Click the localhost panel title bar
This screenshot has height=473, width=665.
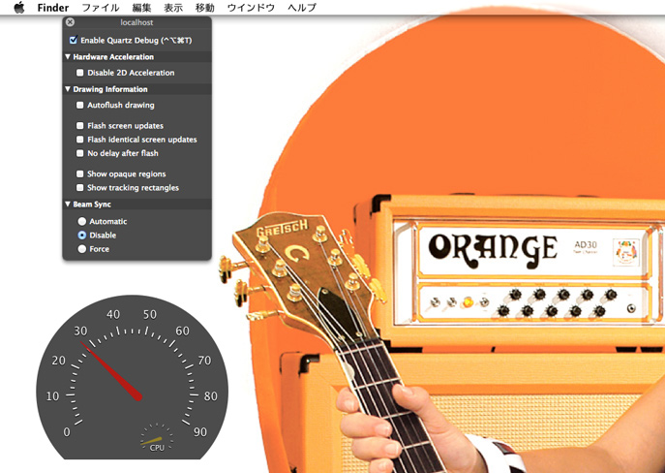pos(137,22)
